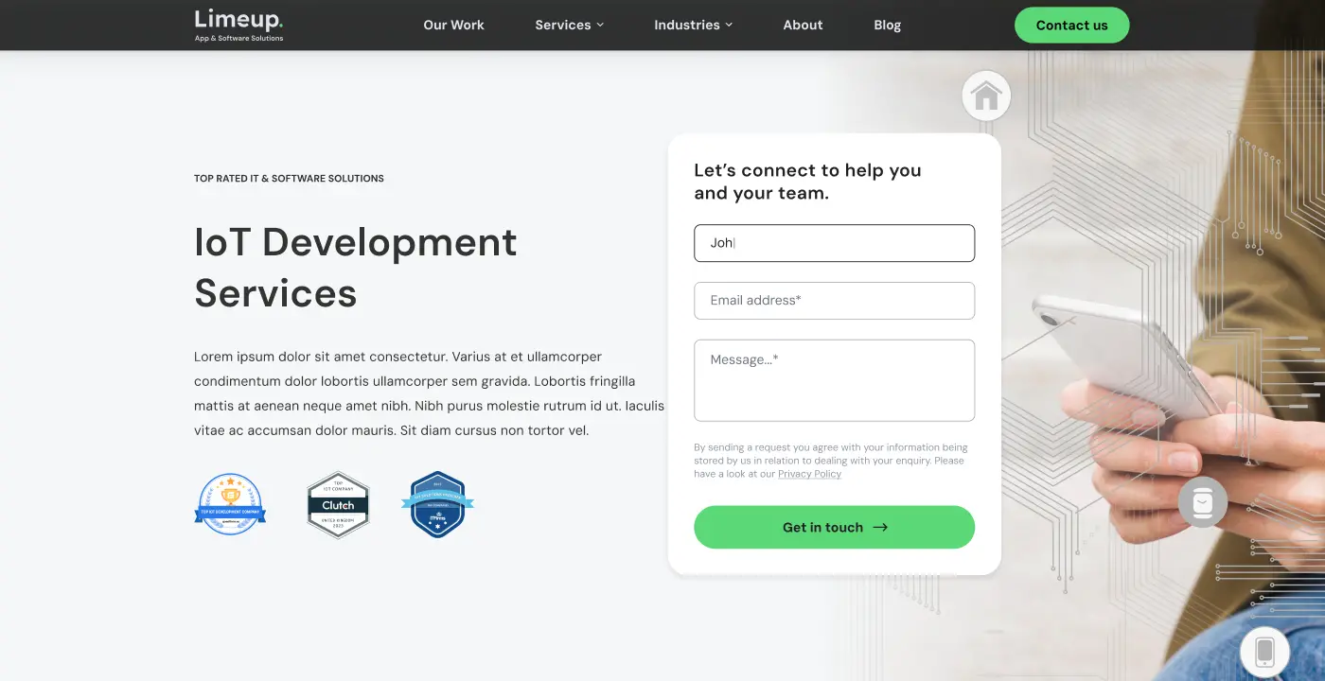Open the GoodFirms trophy award badge
The width and height of the screenshot is (1325, 681).
[230, 504]
